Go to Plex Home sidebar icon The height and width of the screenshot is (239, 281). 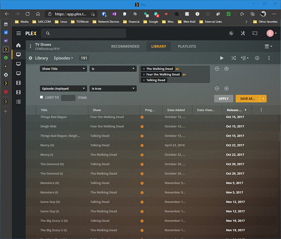pos(18,45)
